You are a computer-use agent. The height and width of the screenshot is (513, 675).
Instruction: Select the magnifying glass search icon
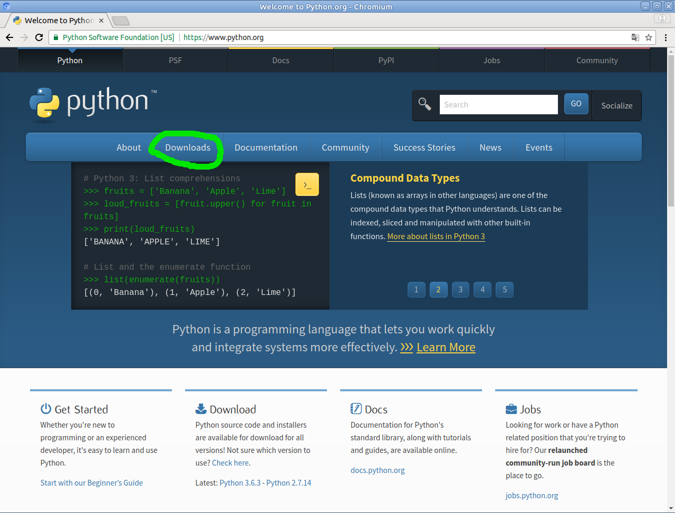[425, 104]
